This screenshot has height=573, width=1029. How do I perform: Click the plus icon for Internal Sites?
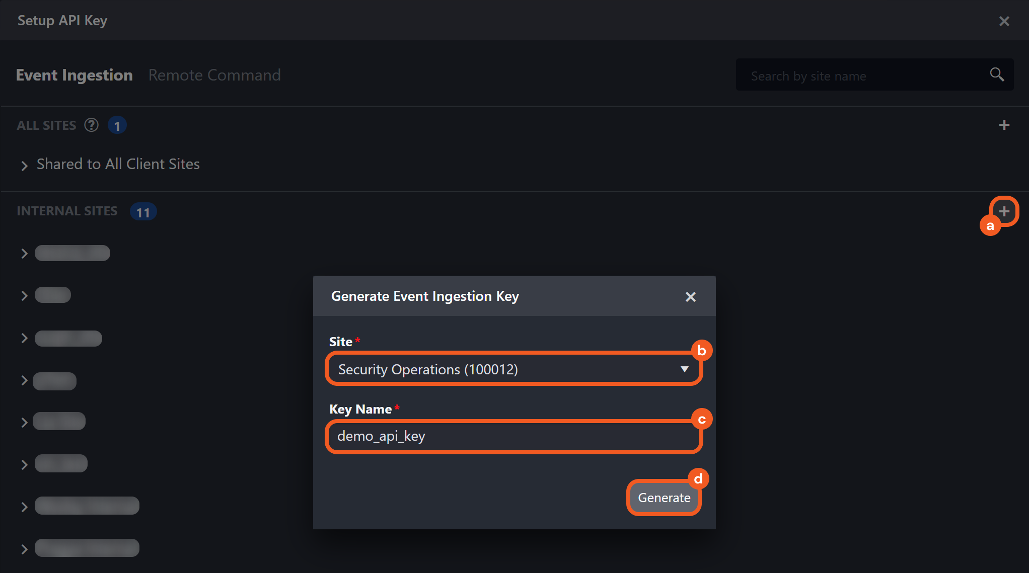1004,211
